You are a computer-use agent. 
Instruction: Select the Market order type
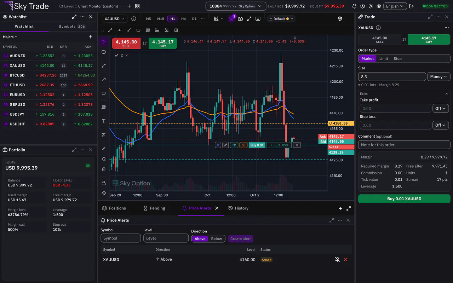[x=367, y=59]
